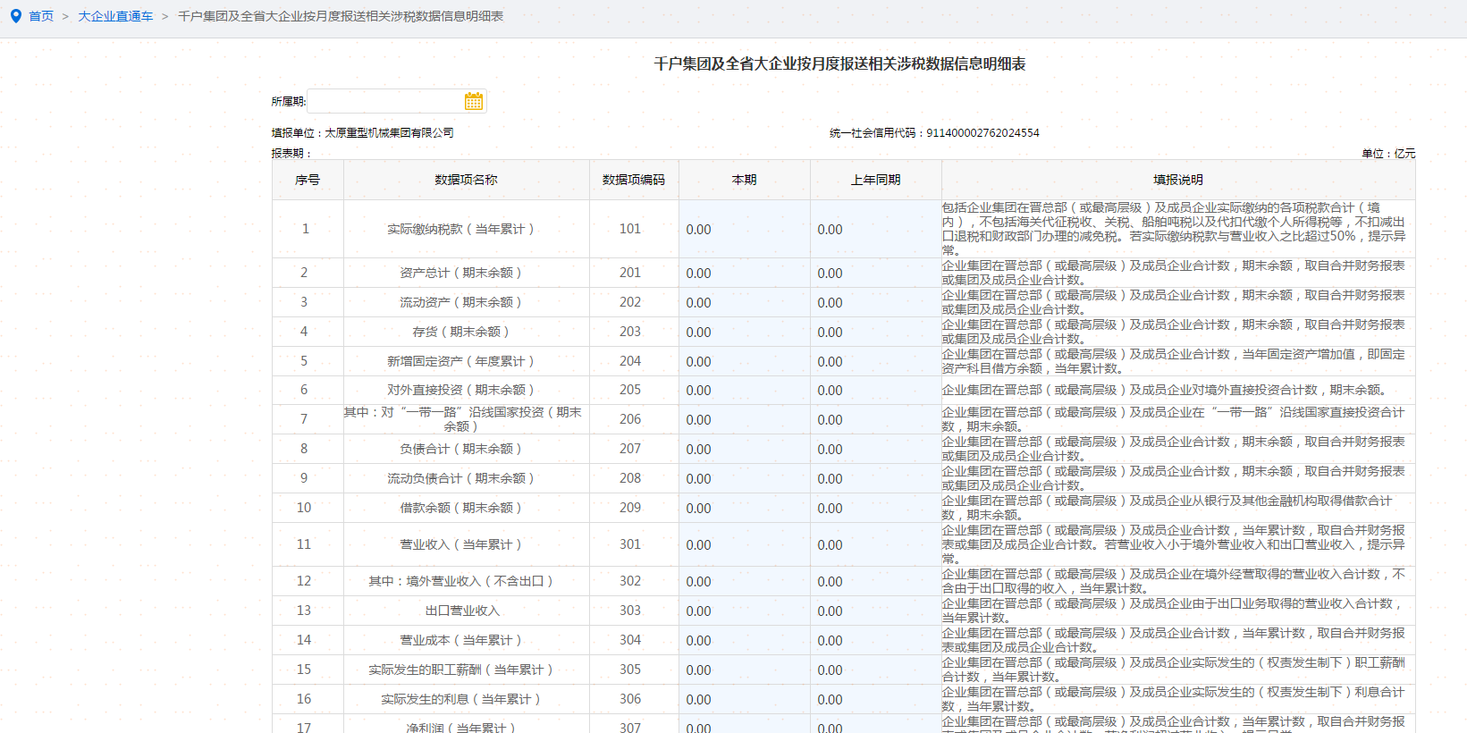The image size is (1467, 733).
Task: Edit 本期 value for 存货 row
Action: click(x=744, y=333)
